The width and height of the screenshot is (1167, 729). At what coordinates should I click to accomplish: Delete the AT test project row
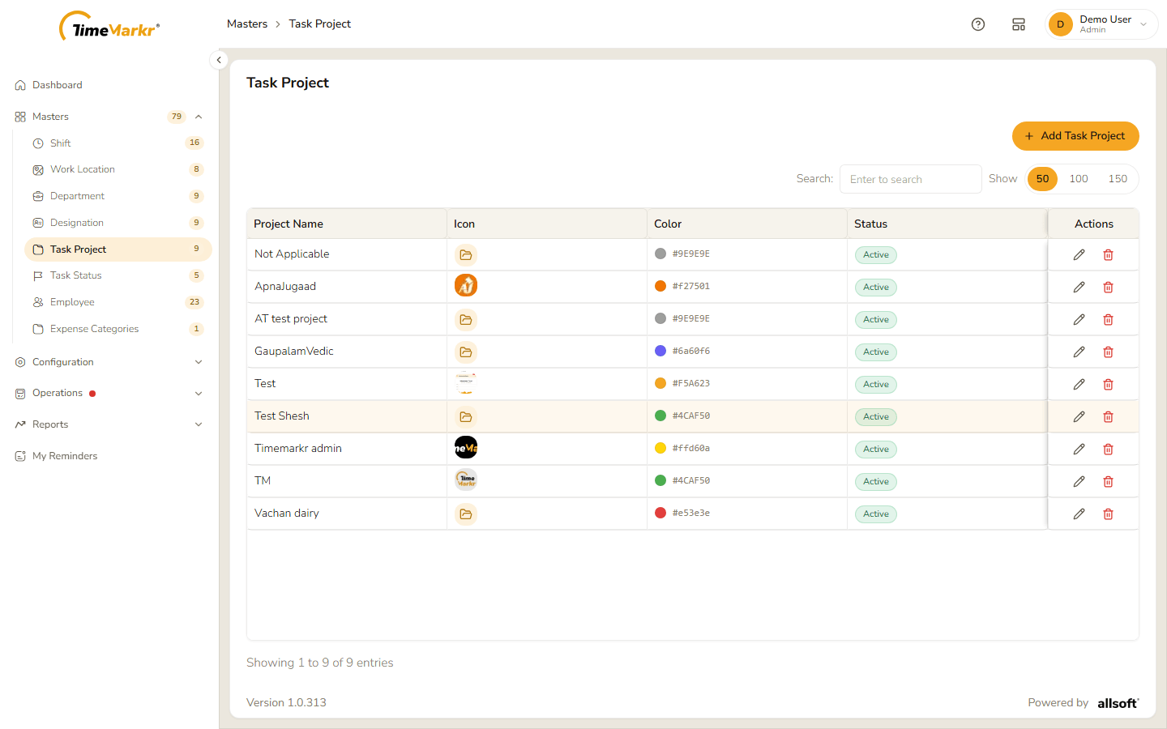tap(1108, 319)
